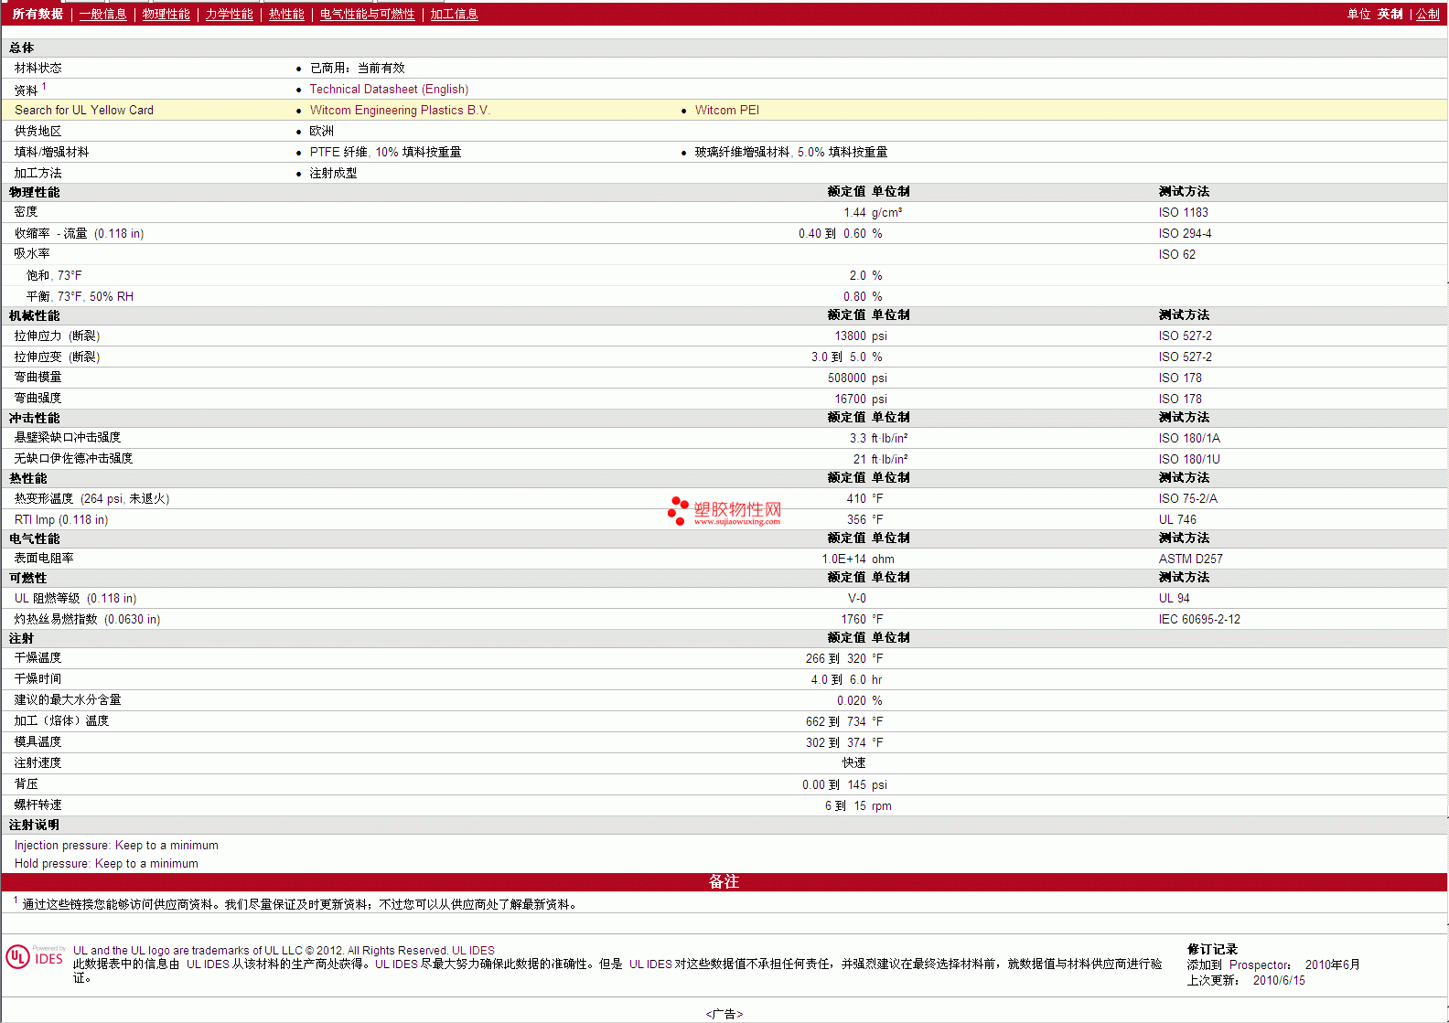
Task: Switch to the 一般信息 tab
Action: (x=102, y=14)
